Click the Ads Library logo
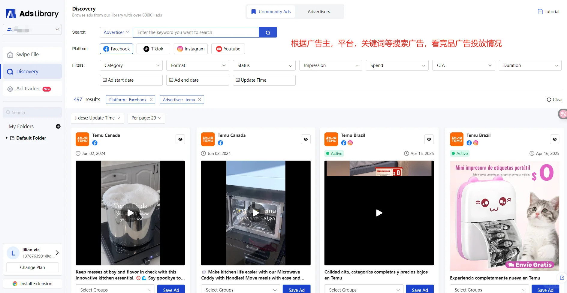 coord(32,14)
